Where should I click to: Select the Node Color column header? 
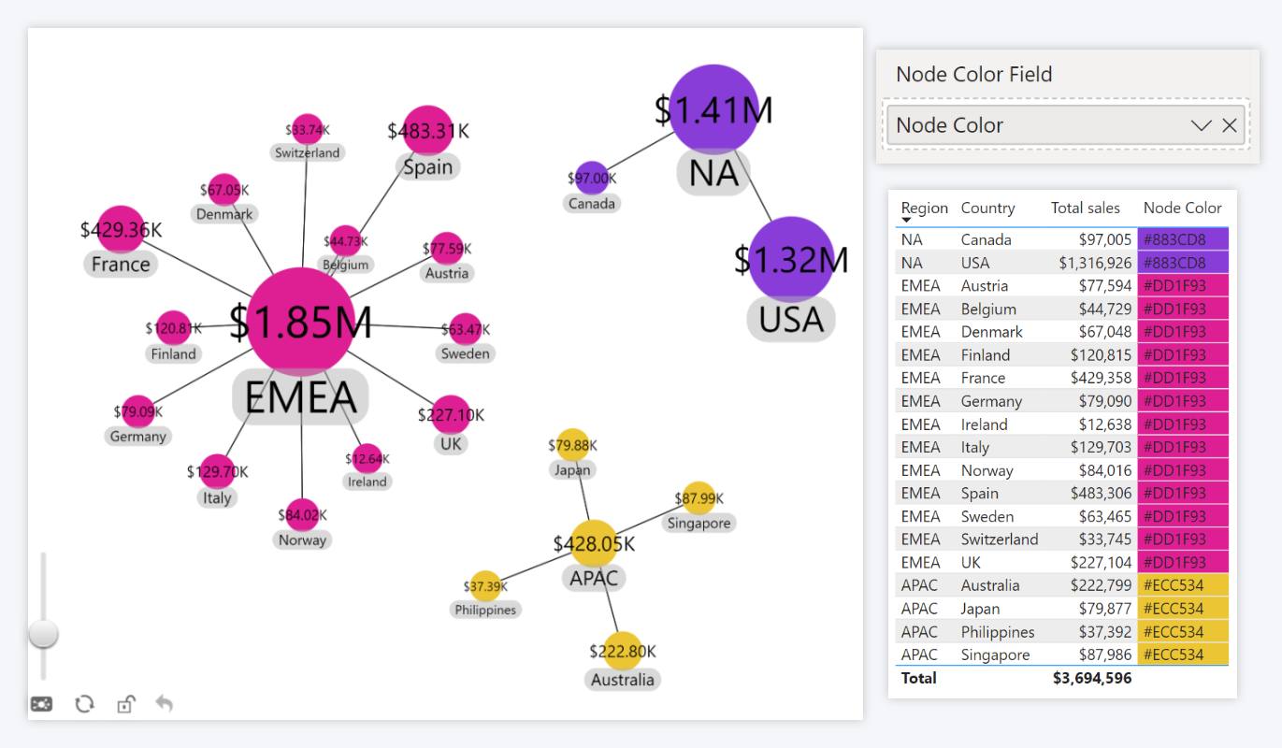tap(1182, 208)
